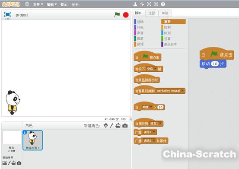The image size is (239, 169).
Task: Toggle full-screen presentation mode icon
Action: tap(7, 15)
